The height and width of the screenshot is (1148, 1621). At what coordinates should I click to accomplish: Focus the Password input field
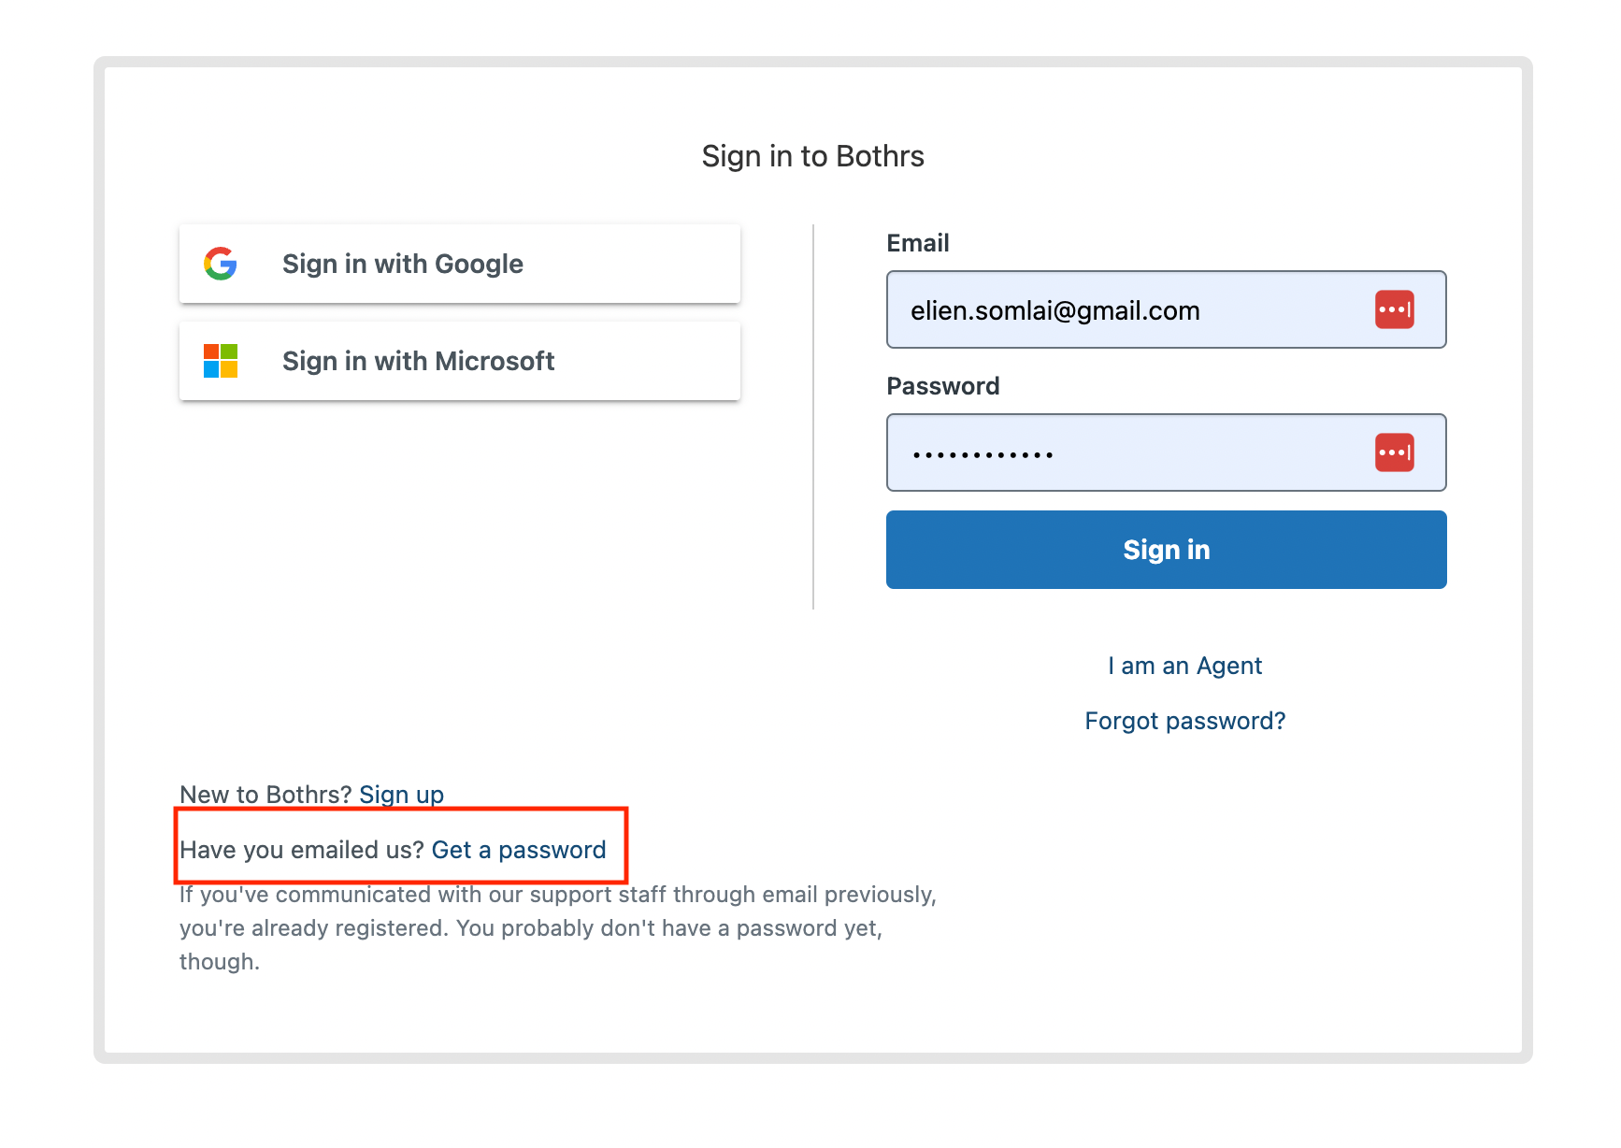click(x=1167, y=452)
